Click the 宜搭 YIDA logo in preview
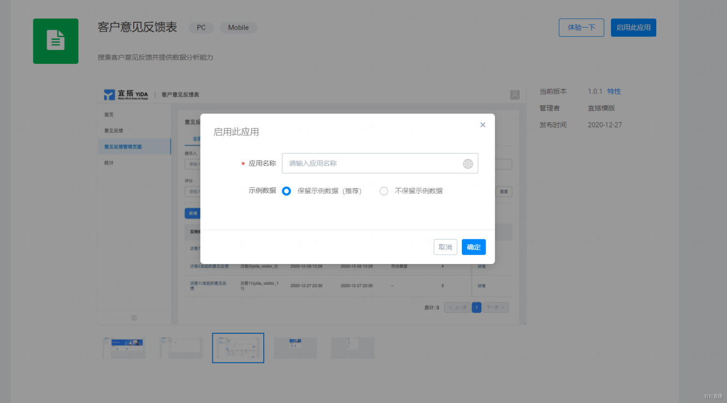The height and width of the screenshot is (403, 727). pos(126,94)
